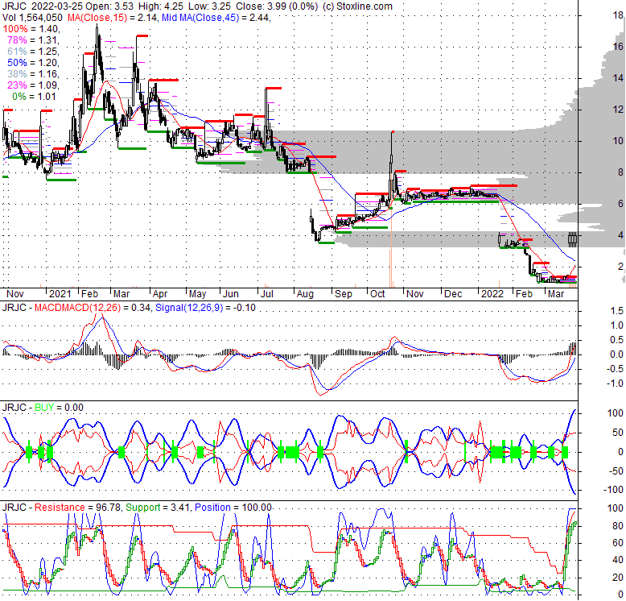Click the Resistance = 96.78 label

[77, 507]
